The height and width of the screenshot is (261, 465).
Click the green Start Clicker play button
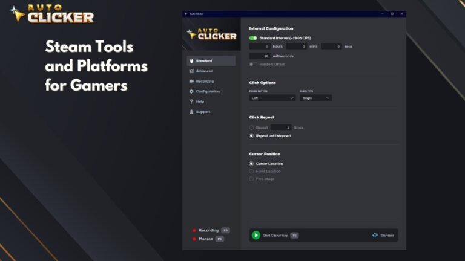click(256, 235)
